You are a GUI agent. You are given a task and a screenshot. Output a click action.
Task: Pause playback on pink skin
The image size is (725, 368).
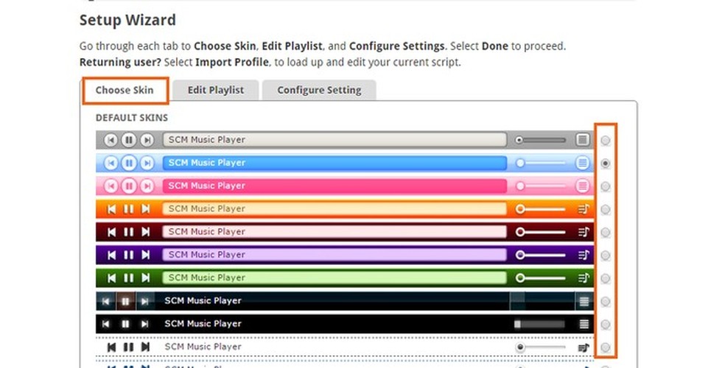pos(129,186)
